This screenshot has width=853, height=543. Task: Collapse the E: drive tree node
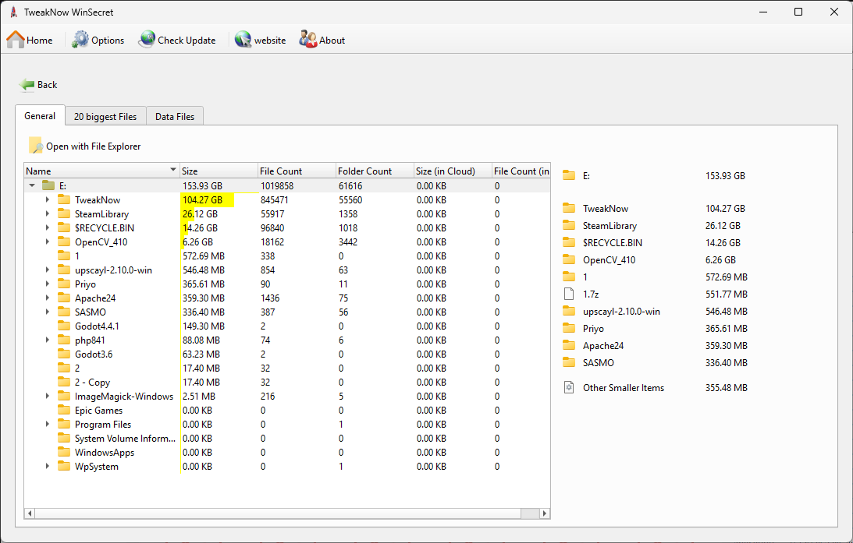pyautogui.click(x=32, y=185)
